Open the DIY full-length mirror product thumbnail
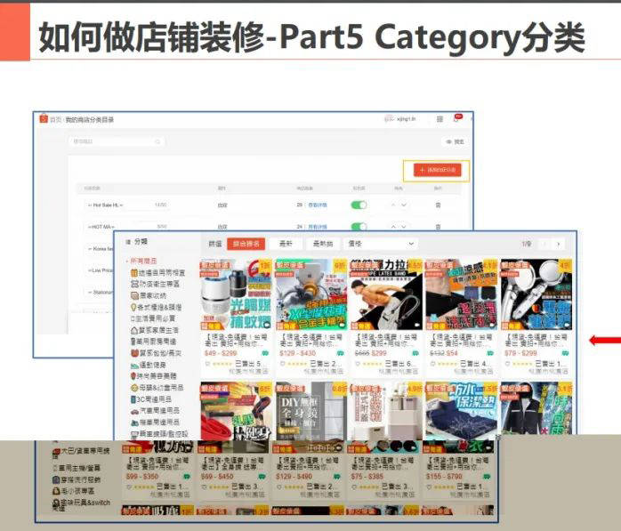Image resolution: width=621 pixels, height=531 pixels. click(x=310, y=411)
